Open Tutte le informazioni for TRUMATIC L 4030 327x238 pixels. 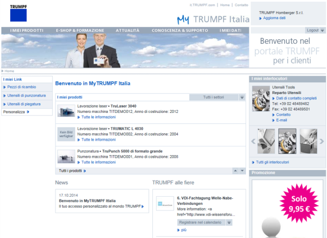98,140
